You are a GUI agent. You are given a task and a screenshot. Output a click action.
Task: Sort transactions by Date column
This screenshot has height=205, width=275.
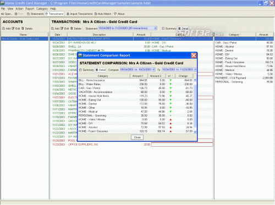click(58, 35)
